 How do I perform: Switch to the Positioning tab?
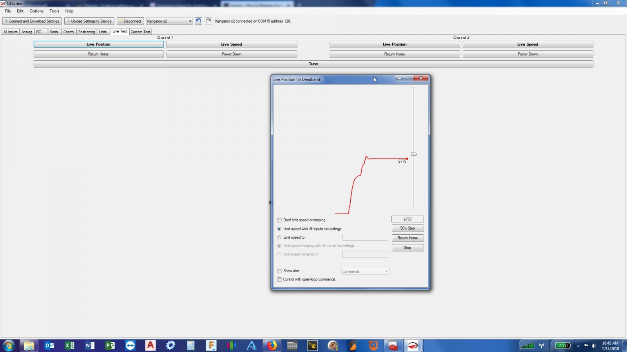[86, 32]
